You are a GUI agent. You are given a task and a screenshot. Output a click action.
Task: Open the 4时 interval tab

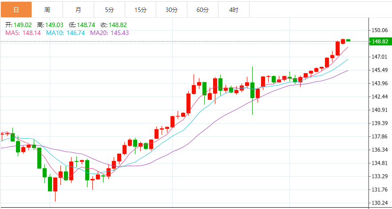point(234,10)
